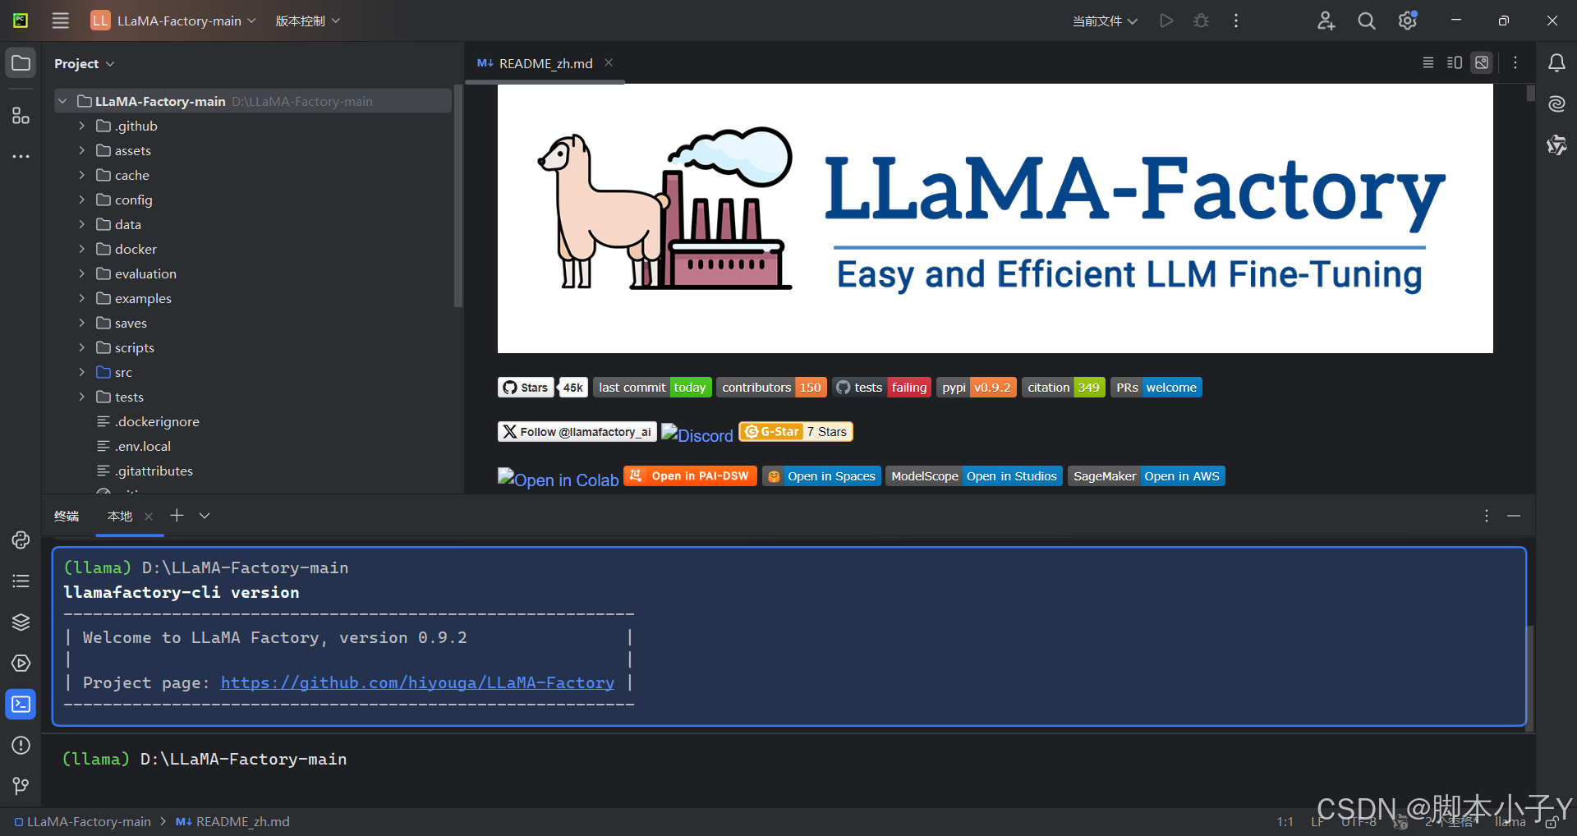This screenshot has width=1577, height=836.
Task: Switch to editor and preview split view
Action: click(x=1455, y=62)
